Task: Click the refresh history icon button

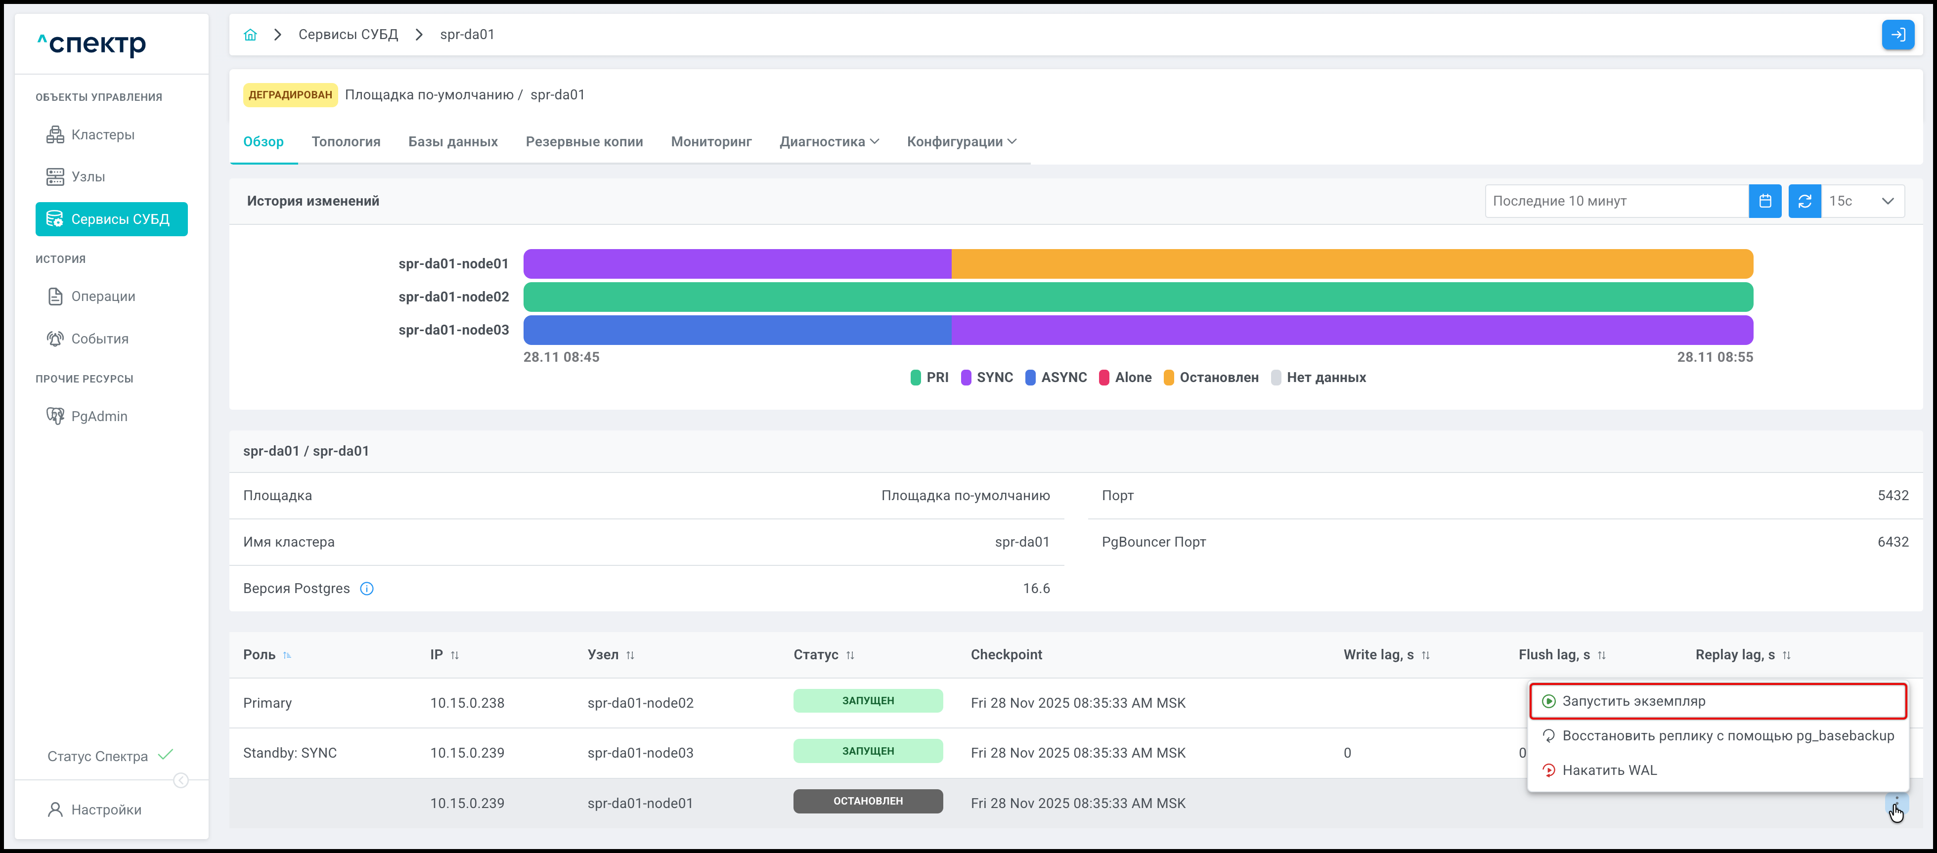Action: click(1804, 202)
